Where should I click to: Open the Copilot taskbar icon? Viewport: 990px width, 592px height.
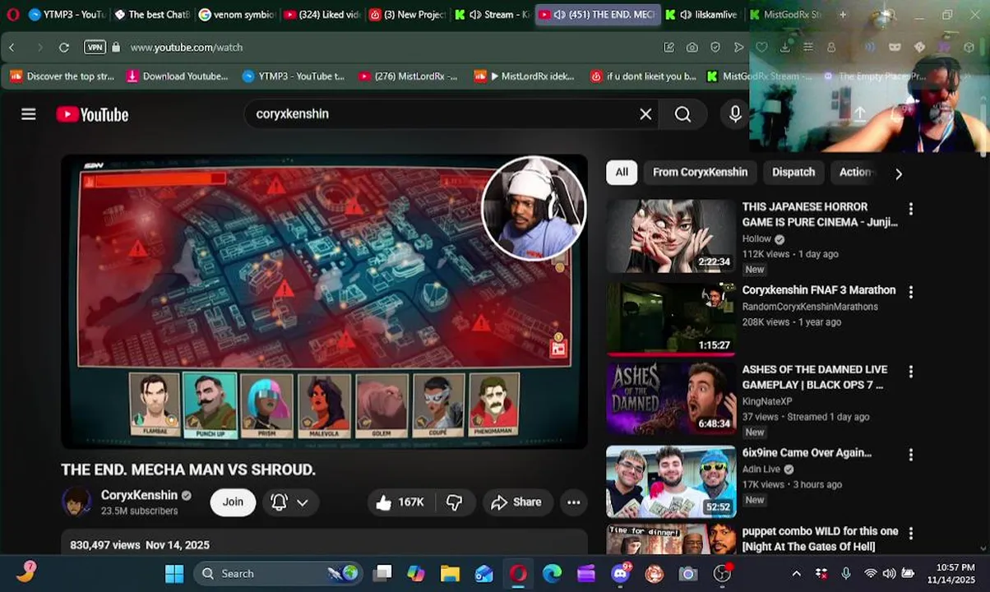[x=416, y=574]
